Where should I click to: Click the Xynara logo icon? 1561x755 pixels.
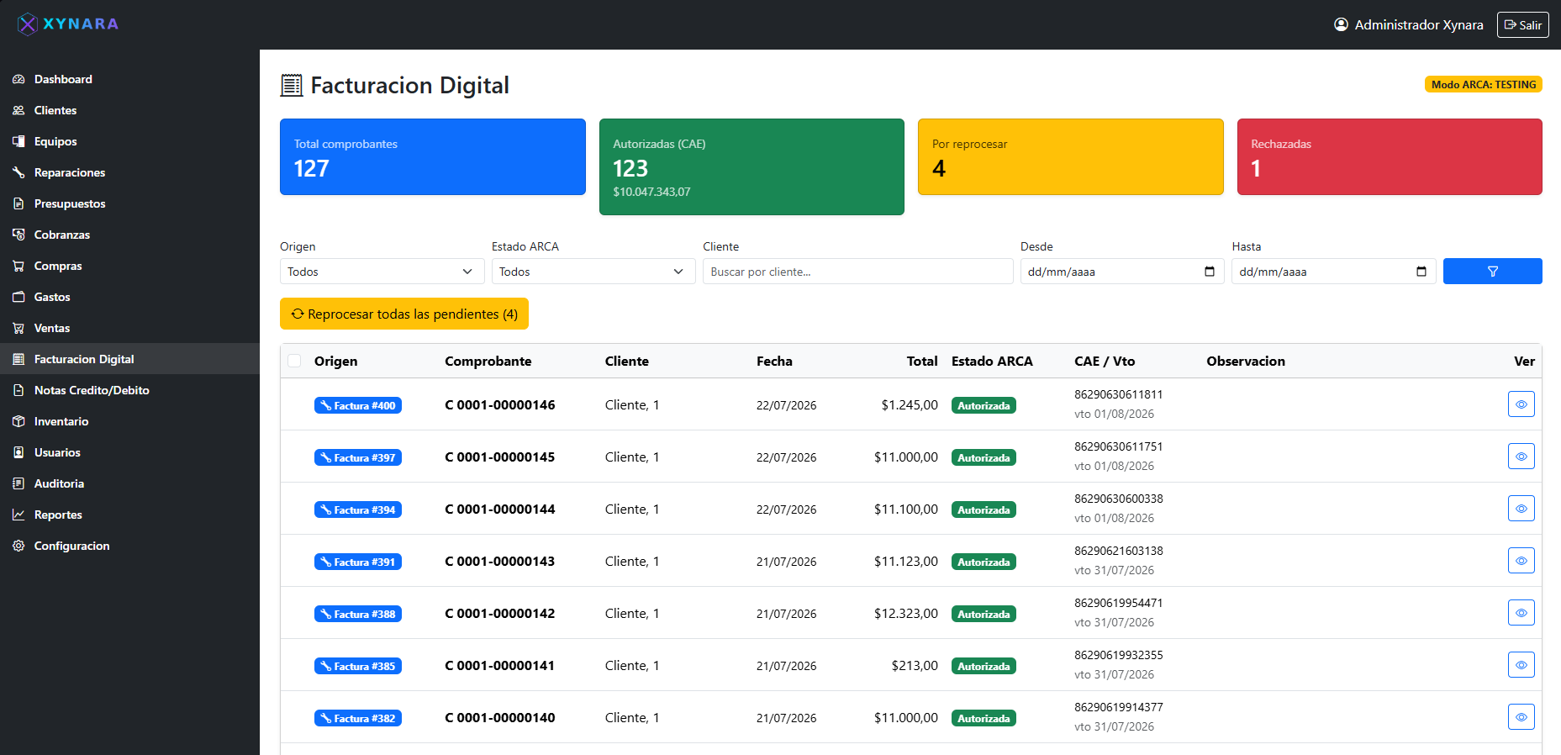[28, 24]
